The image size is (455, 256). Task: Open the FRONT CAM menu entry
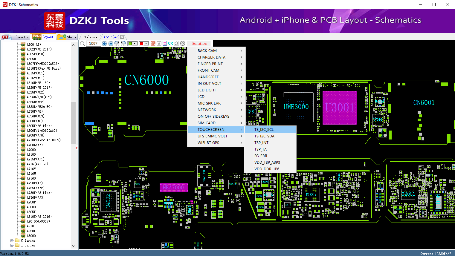point(216,70)
